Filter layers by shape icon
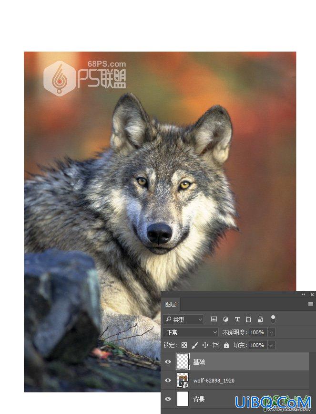 click(248, 319)
